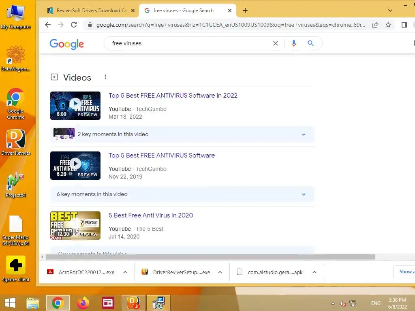Viewport: 415px width, 311px height.
Task: Launch Project64 desktop shortcut
Action: 16,185
